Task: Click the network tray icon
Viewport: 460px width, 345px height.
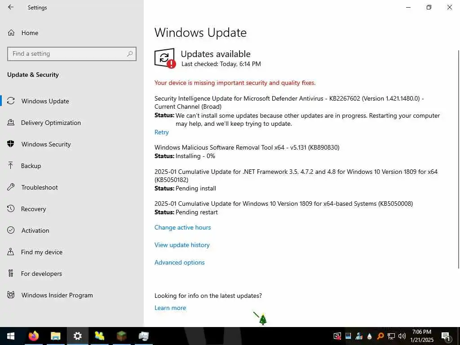Action: (391, 336)
